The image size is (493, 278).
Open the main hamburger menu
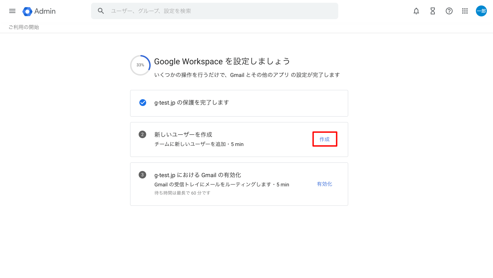coord(12,11)
